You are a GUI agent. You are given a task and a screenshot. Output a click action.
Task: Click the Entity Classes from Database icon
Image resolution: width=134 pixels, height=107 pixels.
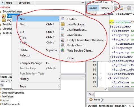coord(62,40)
